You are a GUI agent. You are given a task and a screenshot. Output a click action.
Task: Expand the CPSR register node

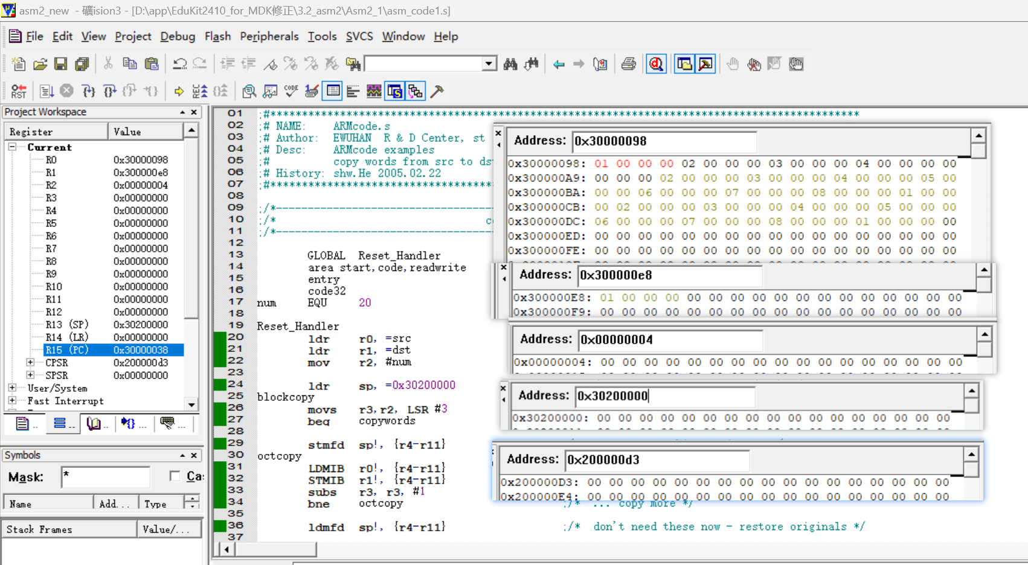30,362
